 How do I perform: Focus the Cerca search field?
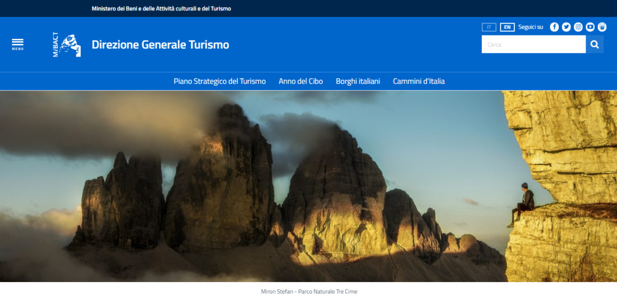click(x=533, y=45)
